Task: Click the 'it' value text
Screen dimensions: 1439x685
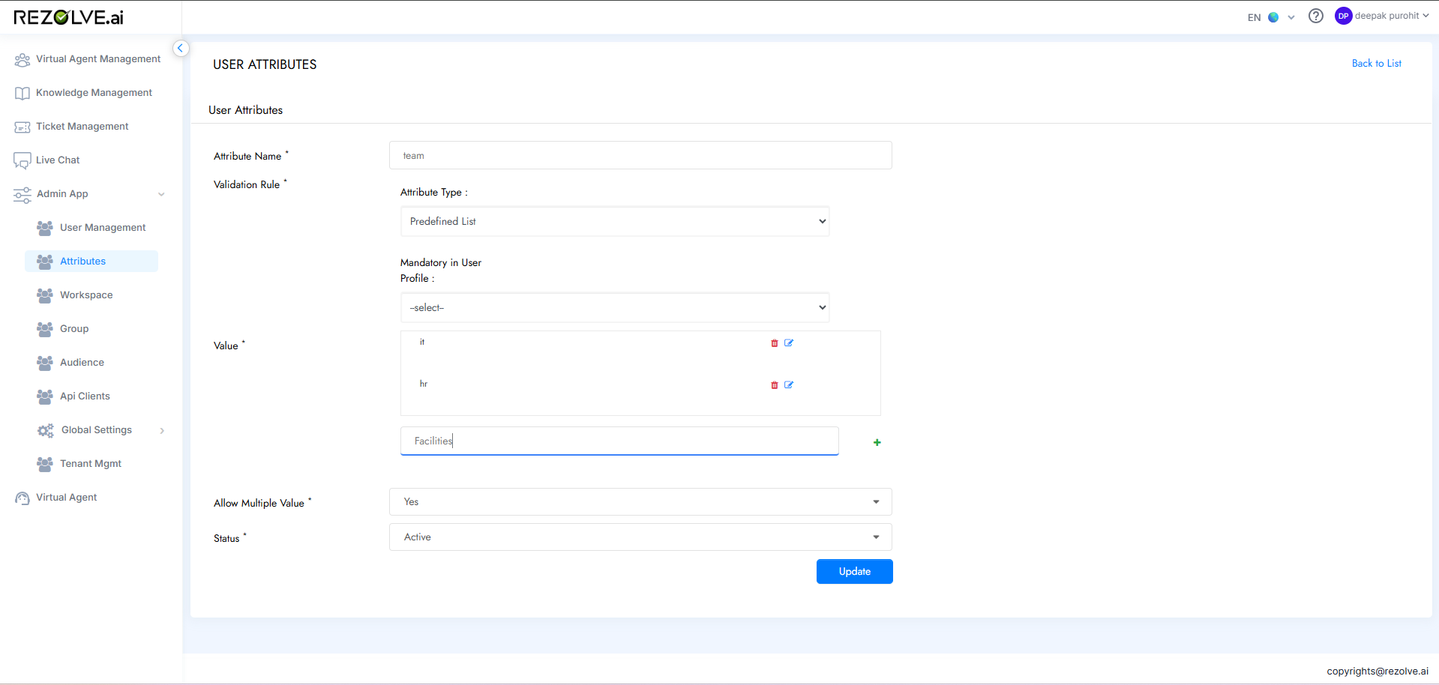Action: pyautogui.click(x=422, y=342)
